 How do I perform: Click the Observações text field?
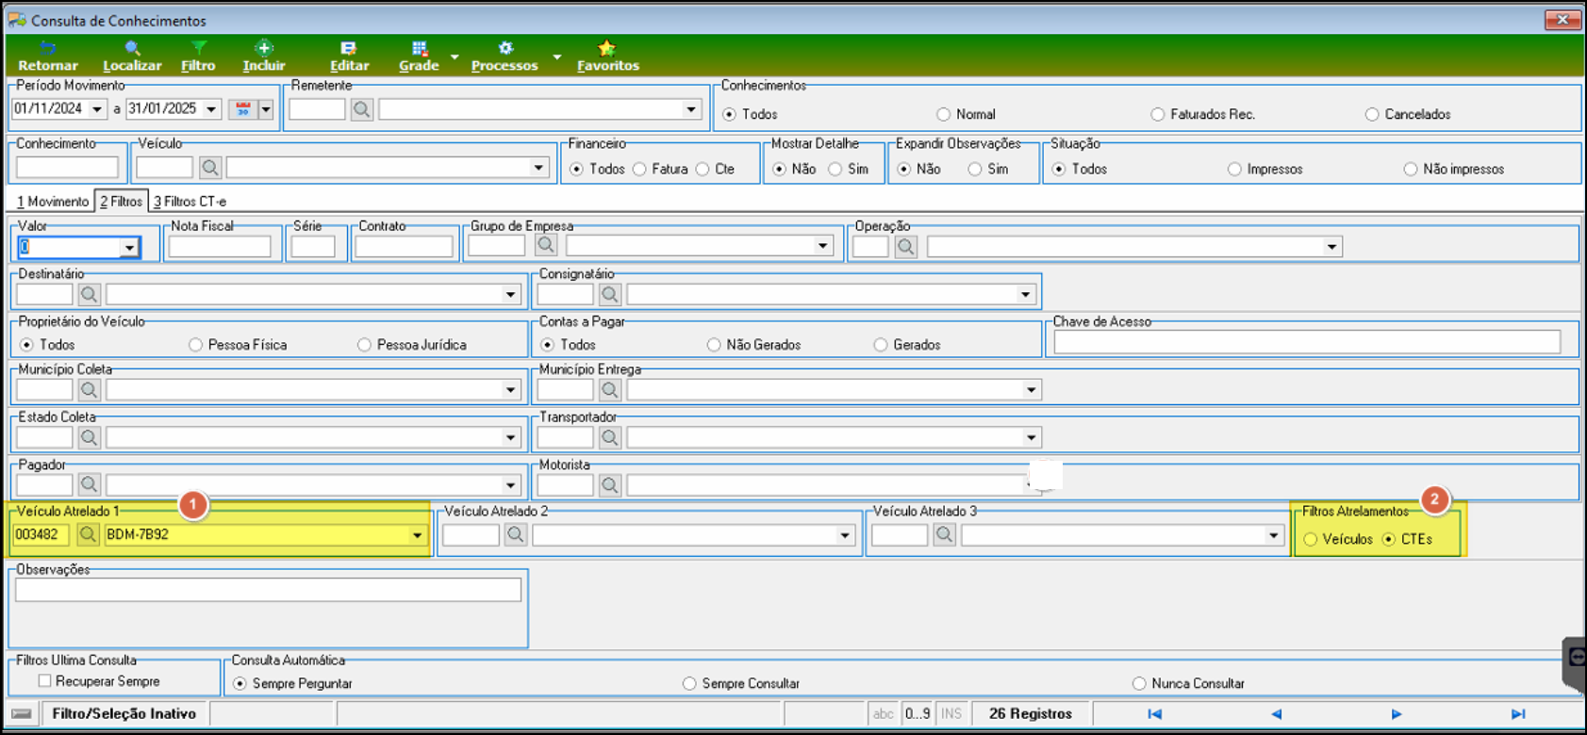(268, 590)
